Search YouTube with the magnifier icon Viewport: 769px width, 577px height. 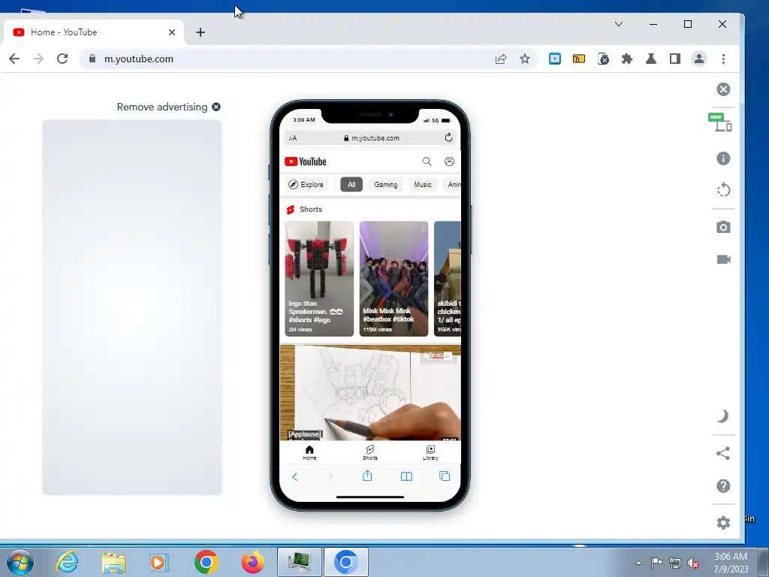[x=427, y=162]
